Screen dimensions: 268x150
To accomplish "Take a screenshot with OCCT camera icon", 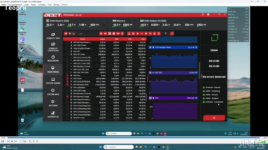I will (x=208, y=15).
